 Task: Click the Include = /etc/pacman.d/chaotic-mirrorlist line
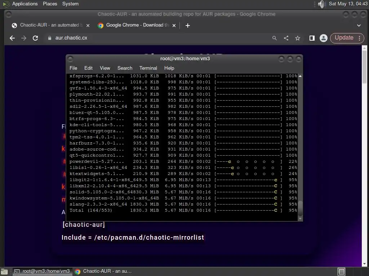click(133, 238)
